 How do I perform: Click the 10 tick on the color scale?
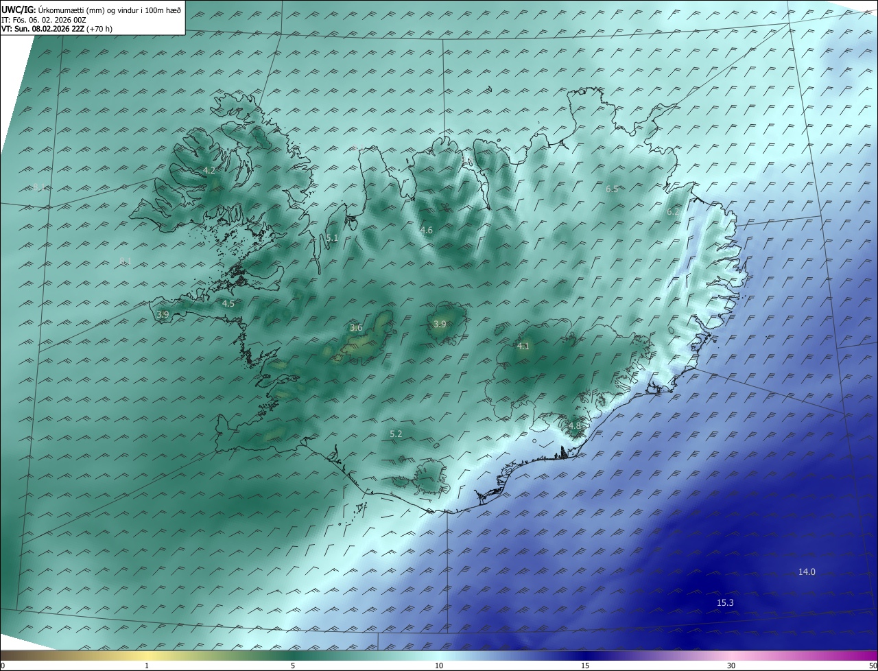tap(439, 666)
